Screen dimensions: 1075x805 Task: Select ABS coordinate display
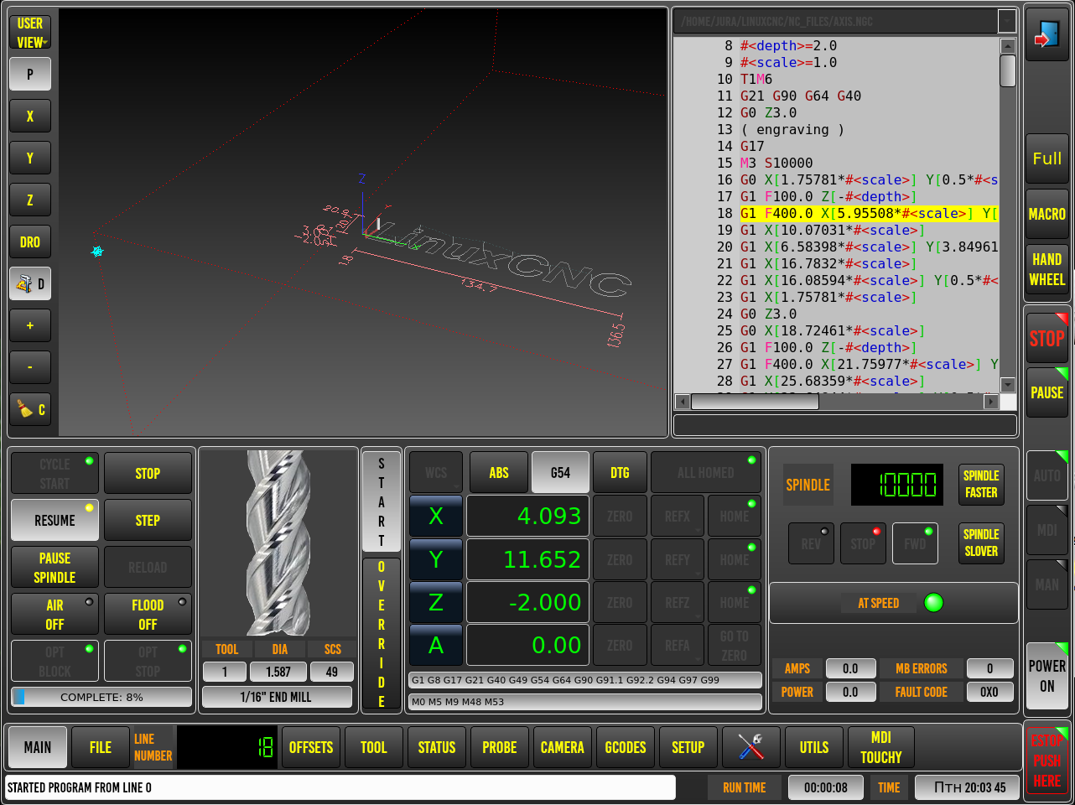click(x=499, y=473)
